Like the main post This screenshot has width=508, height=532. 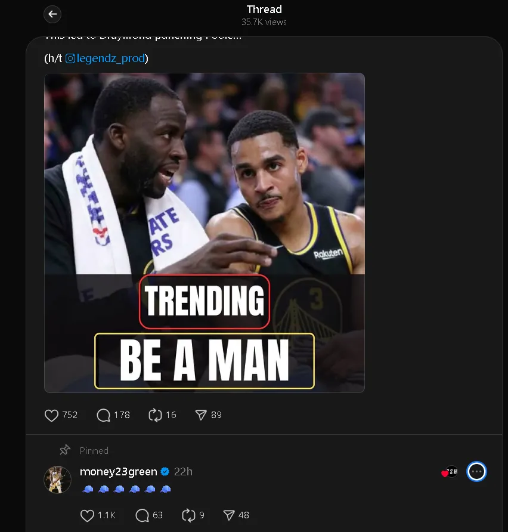(52, 415)
